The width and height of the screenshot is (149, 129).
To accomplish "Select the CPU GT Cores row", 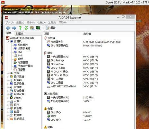I will click(89, 68).
